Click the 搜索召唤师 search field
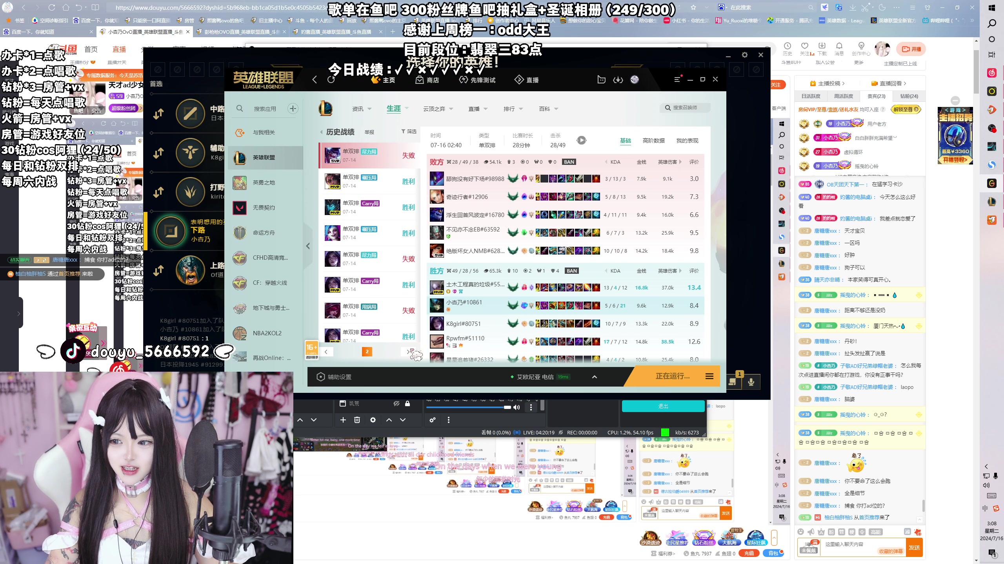The image size is (1004, 564). (685, 107)
